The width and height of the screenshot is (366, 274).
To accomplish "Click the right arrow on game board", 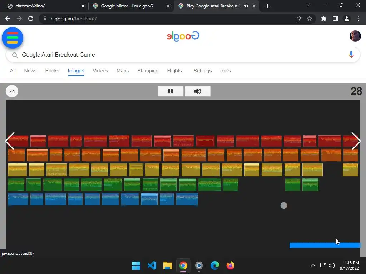I will 356,141.
